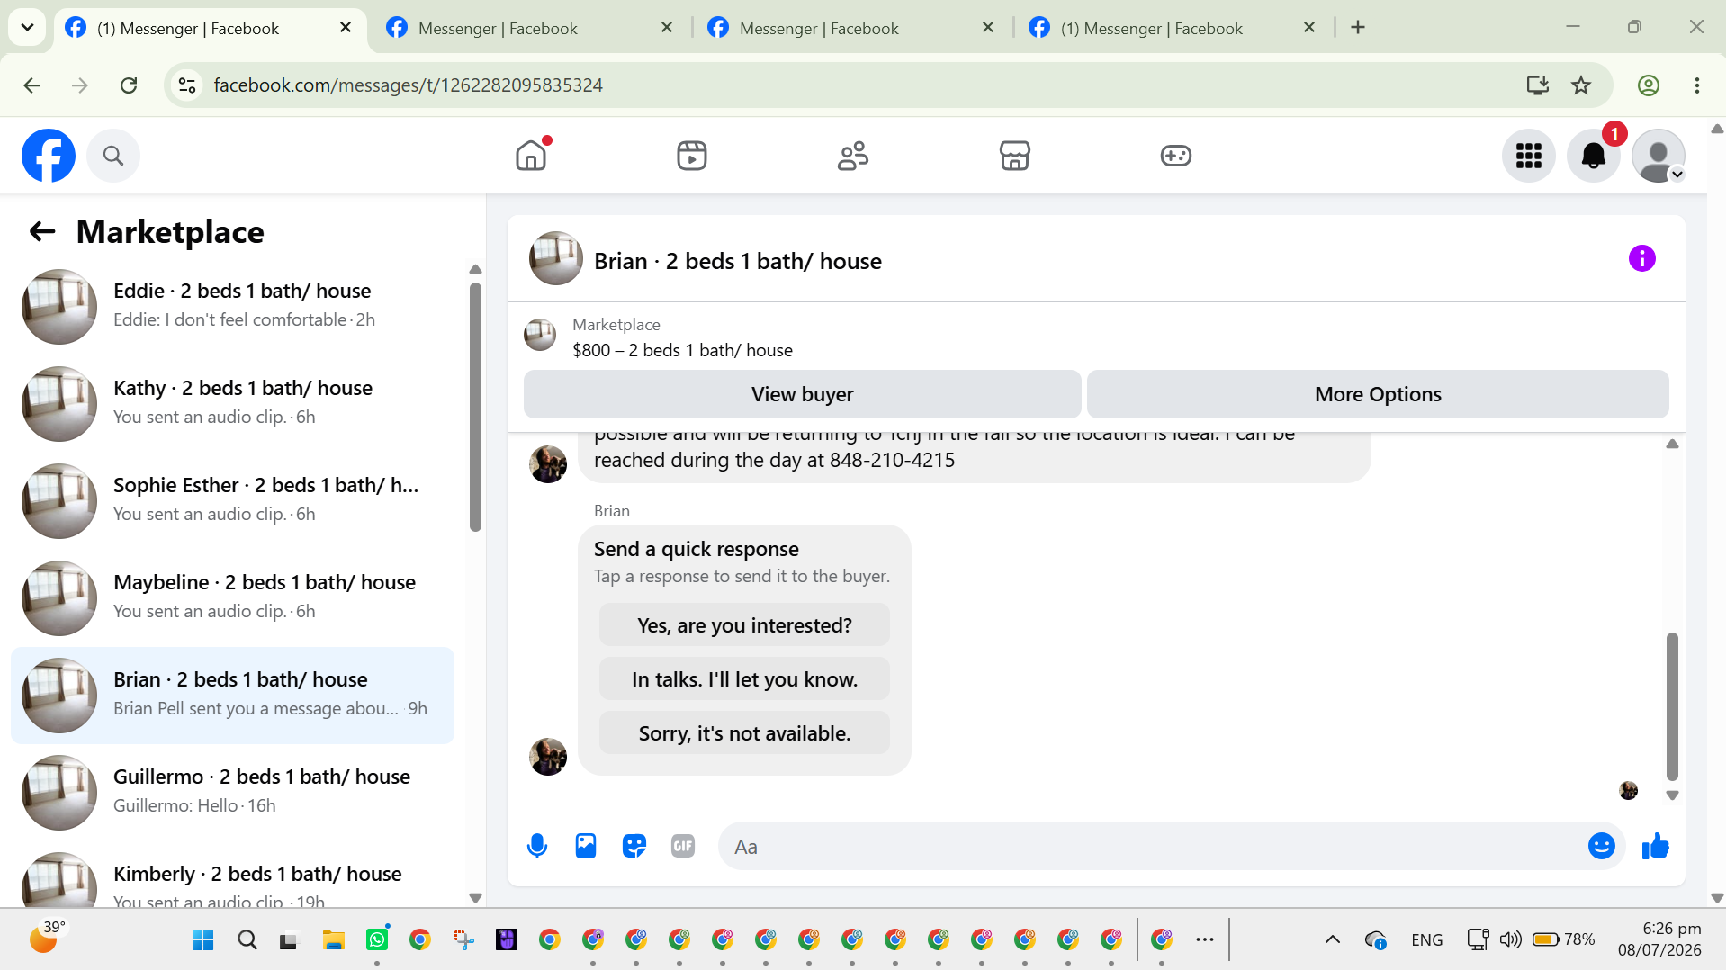Open a new browser tab

1358,28
